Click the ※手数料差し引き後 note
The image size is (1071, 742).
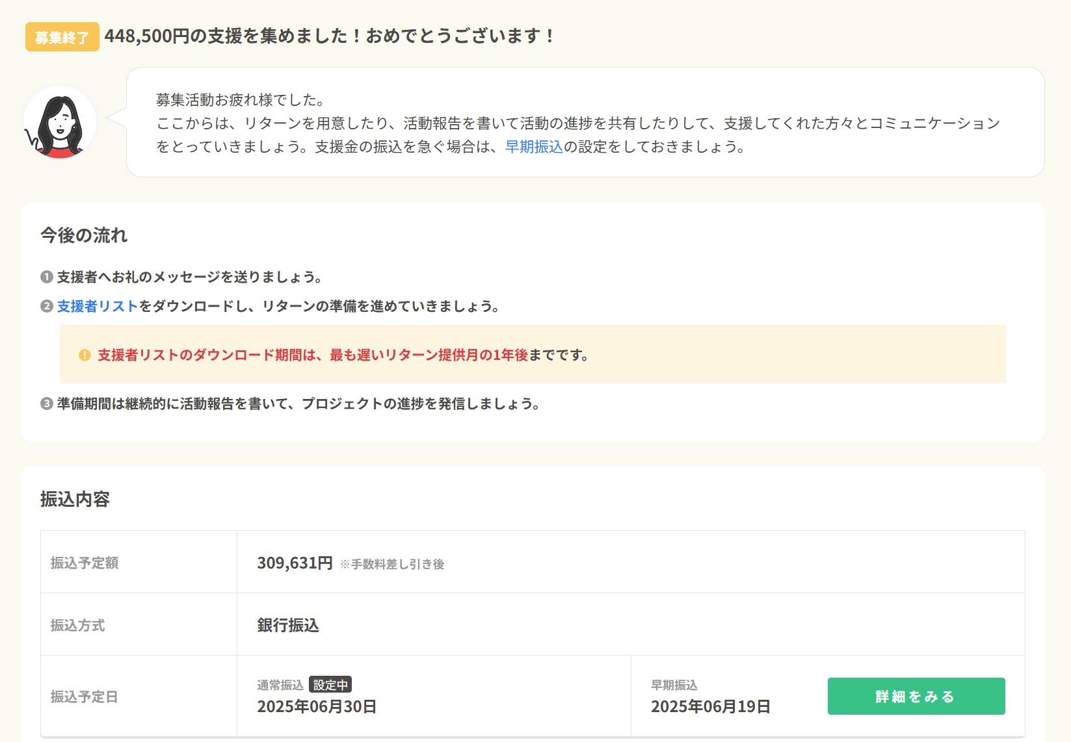coord(391,565)
